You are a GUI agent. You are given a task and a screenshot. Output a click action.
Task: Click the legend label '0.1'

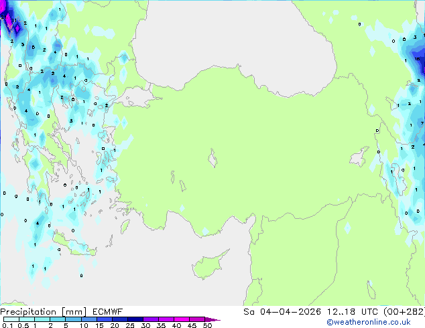click(x=7, y=325)
